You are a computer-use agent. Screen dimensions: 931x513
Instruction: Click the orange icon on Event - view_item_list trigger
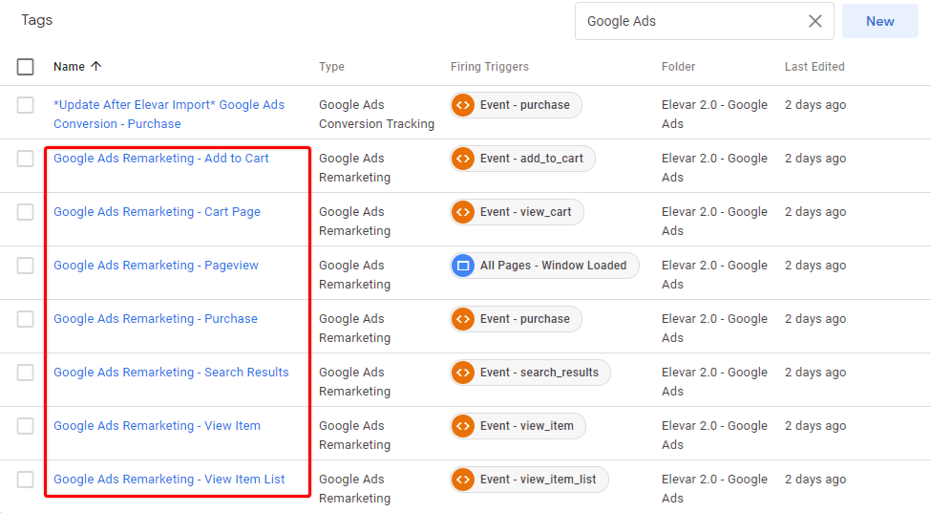463,480
